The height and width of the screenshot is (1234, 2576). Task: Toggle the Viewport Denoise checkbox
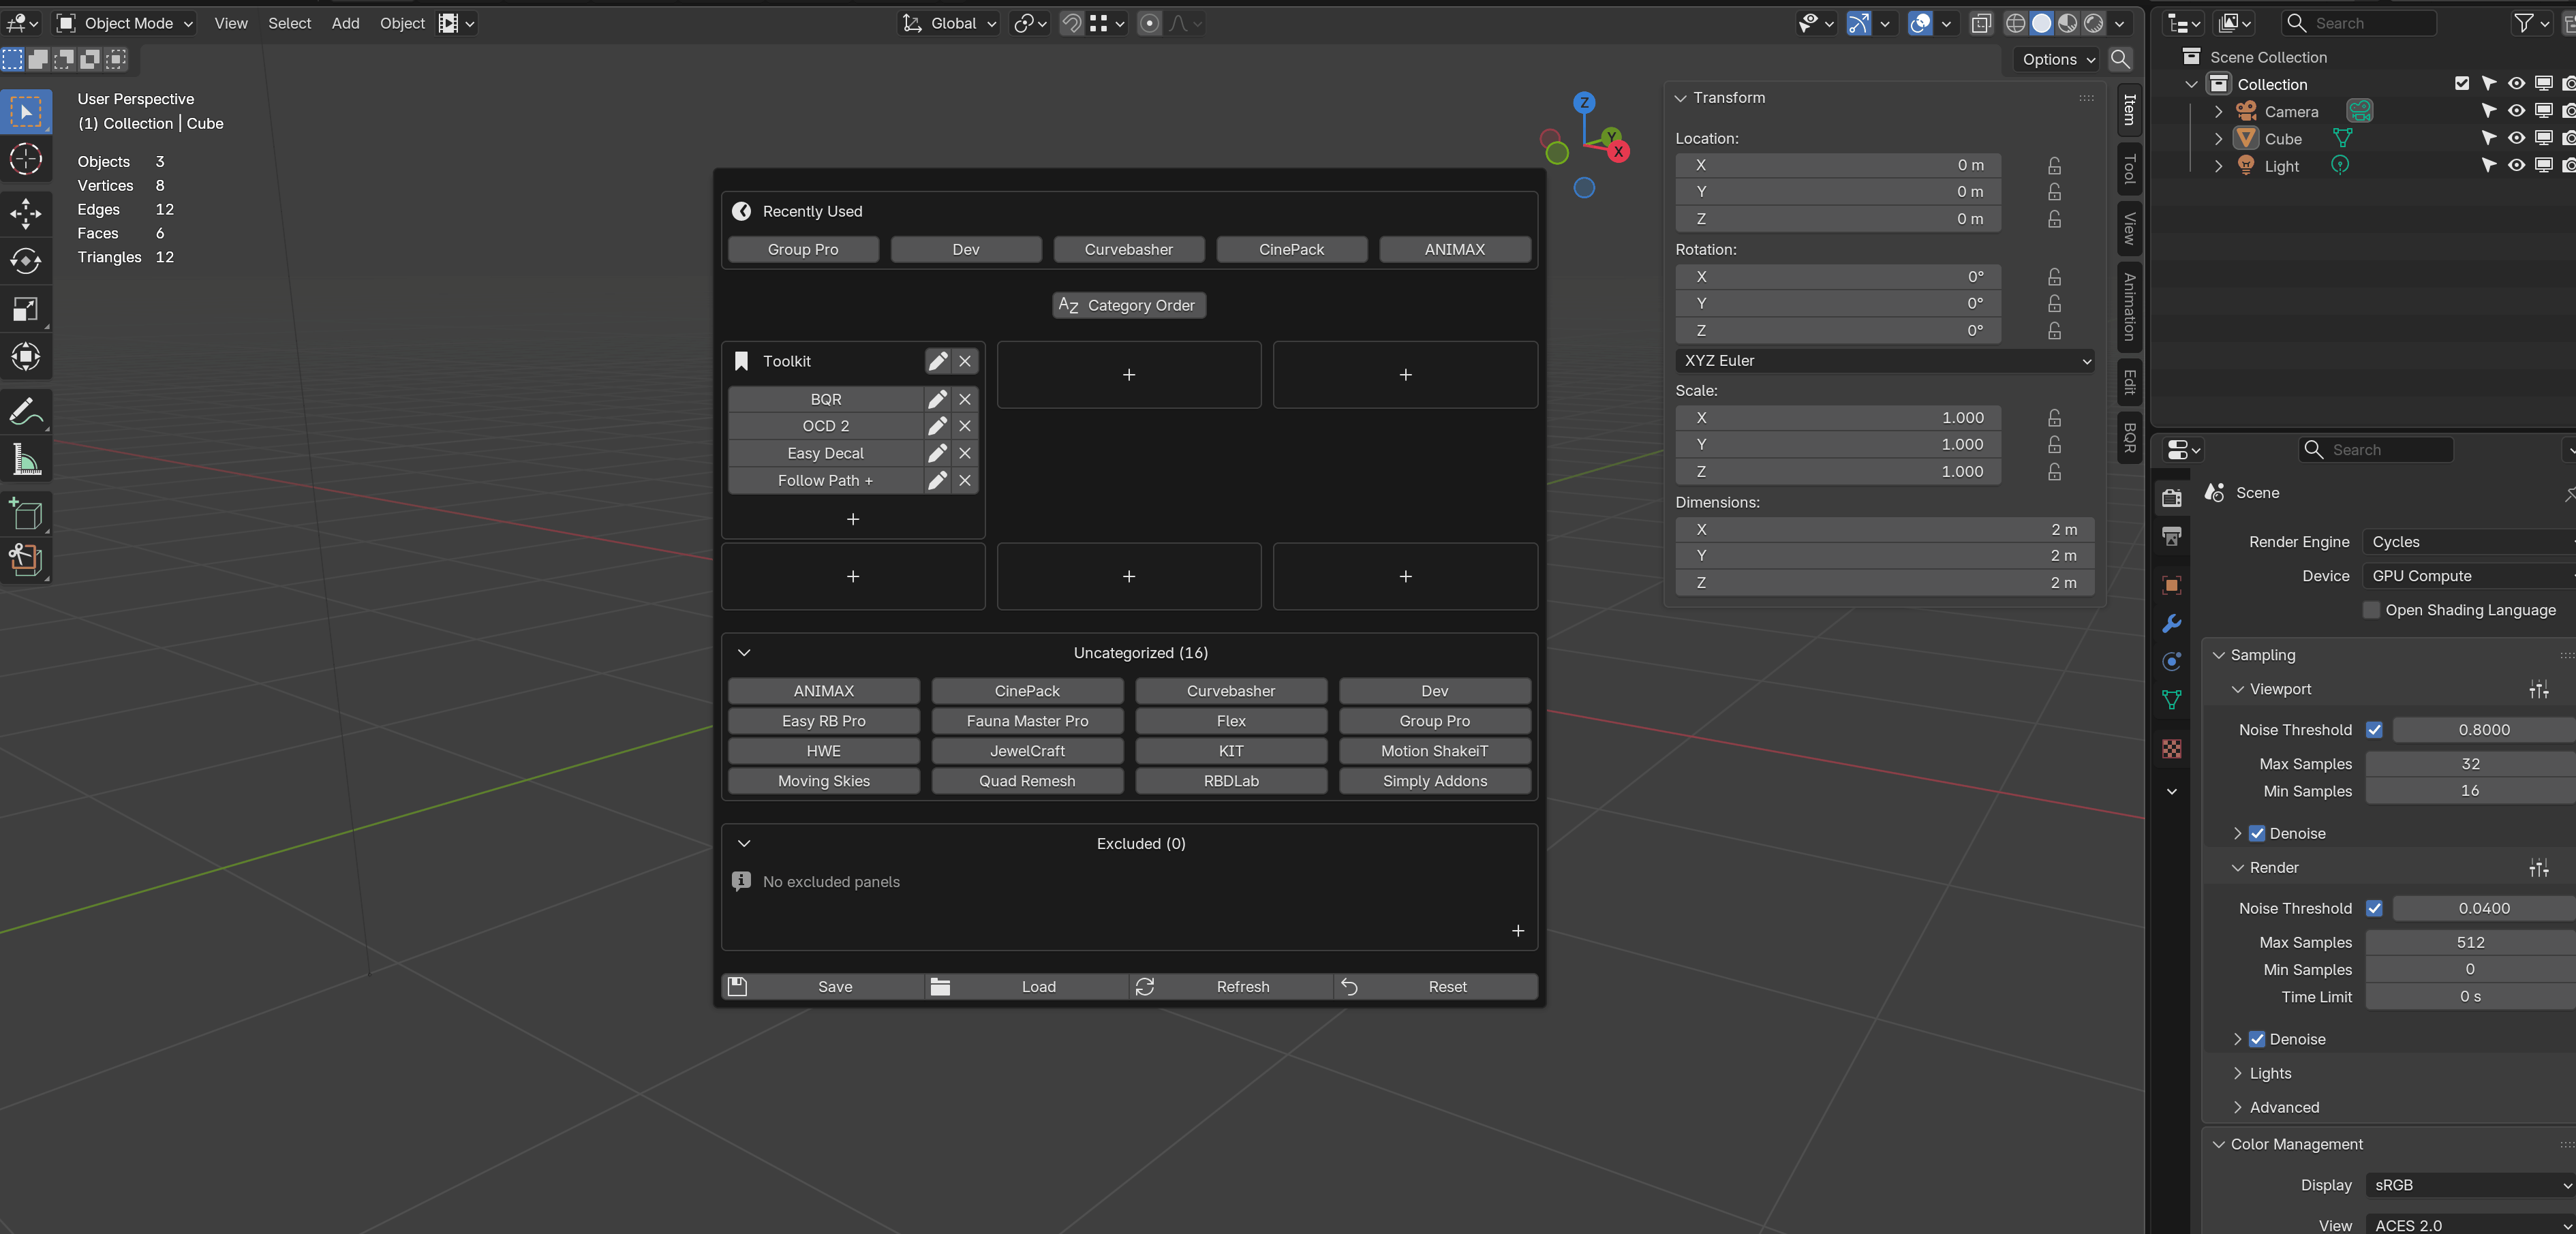pos(2257,834)
